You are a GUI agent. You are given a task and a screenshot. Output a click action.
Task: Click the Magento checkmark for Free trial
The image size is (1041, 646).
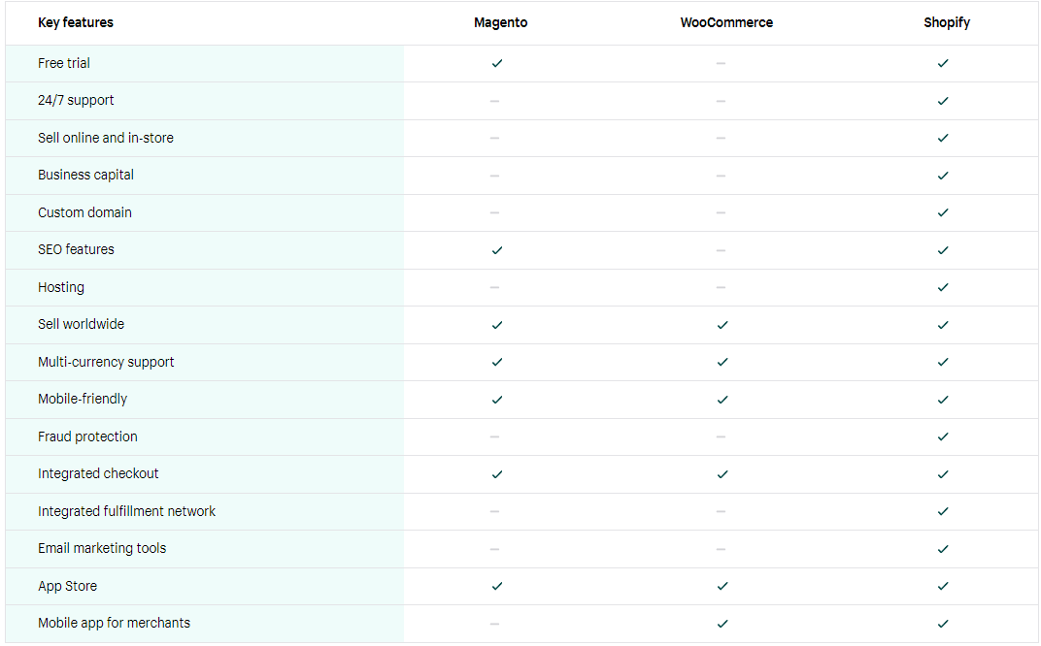click(496, 64)
